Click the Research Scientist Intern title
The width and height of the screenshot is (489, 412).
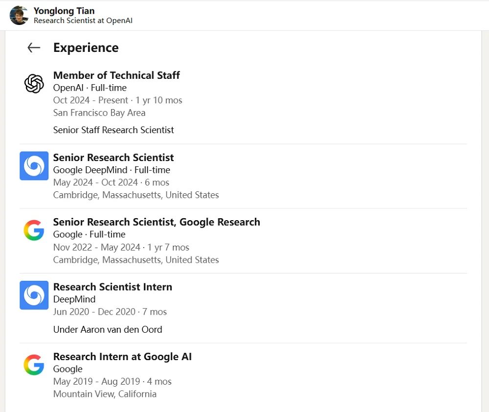(112, 287)
